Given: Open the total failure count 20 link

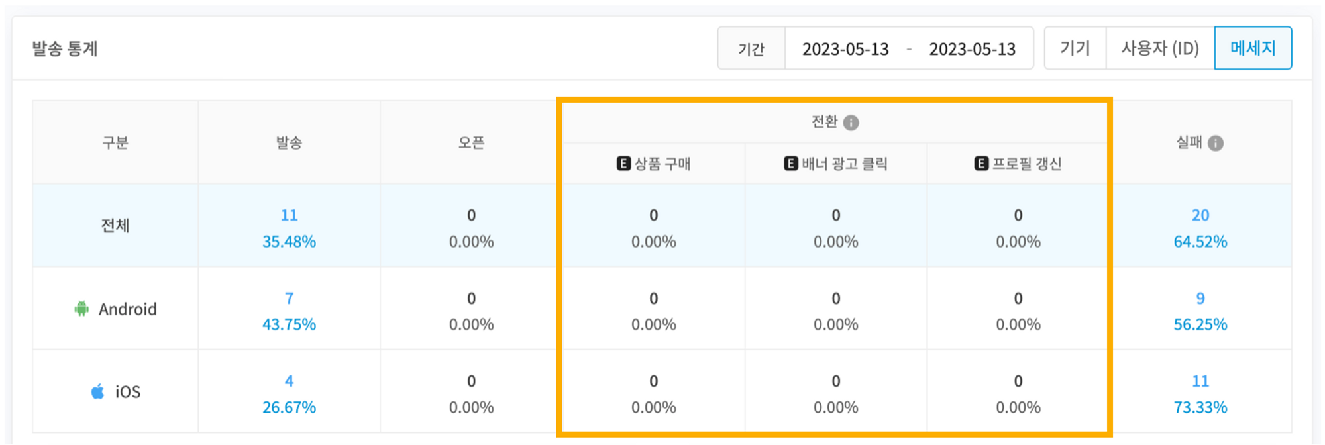Looking at the screenshot, I should coord(1200,215).
